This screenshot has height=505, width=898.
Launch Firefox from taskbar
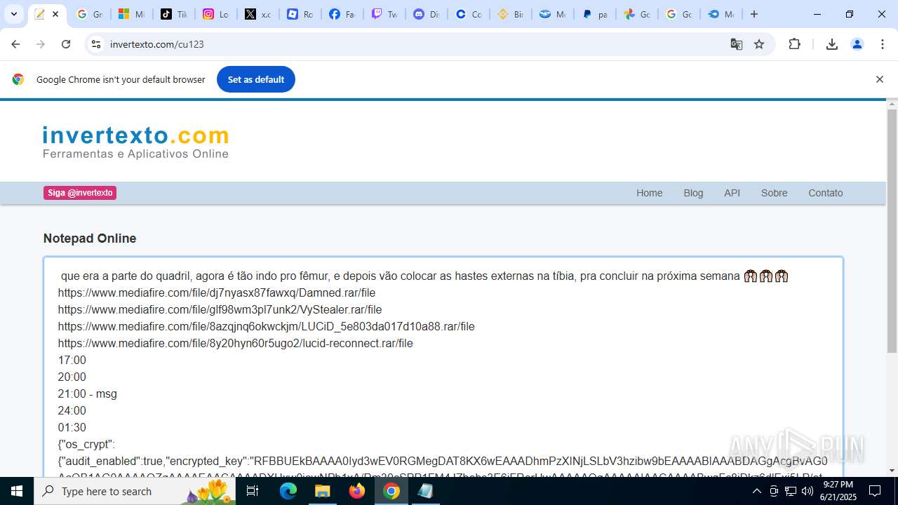point(357,491)
